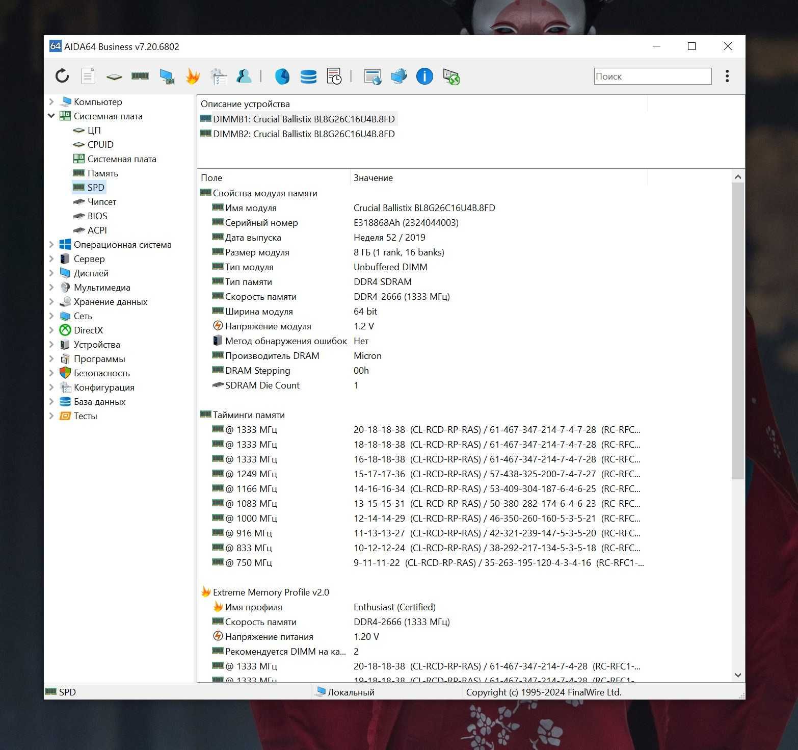Click the monitor diagnostics toolbar icon
This screenshot has height=750, width=798.
point(167,76)
